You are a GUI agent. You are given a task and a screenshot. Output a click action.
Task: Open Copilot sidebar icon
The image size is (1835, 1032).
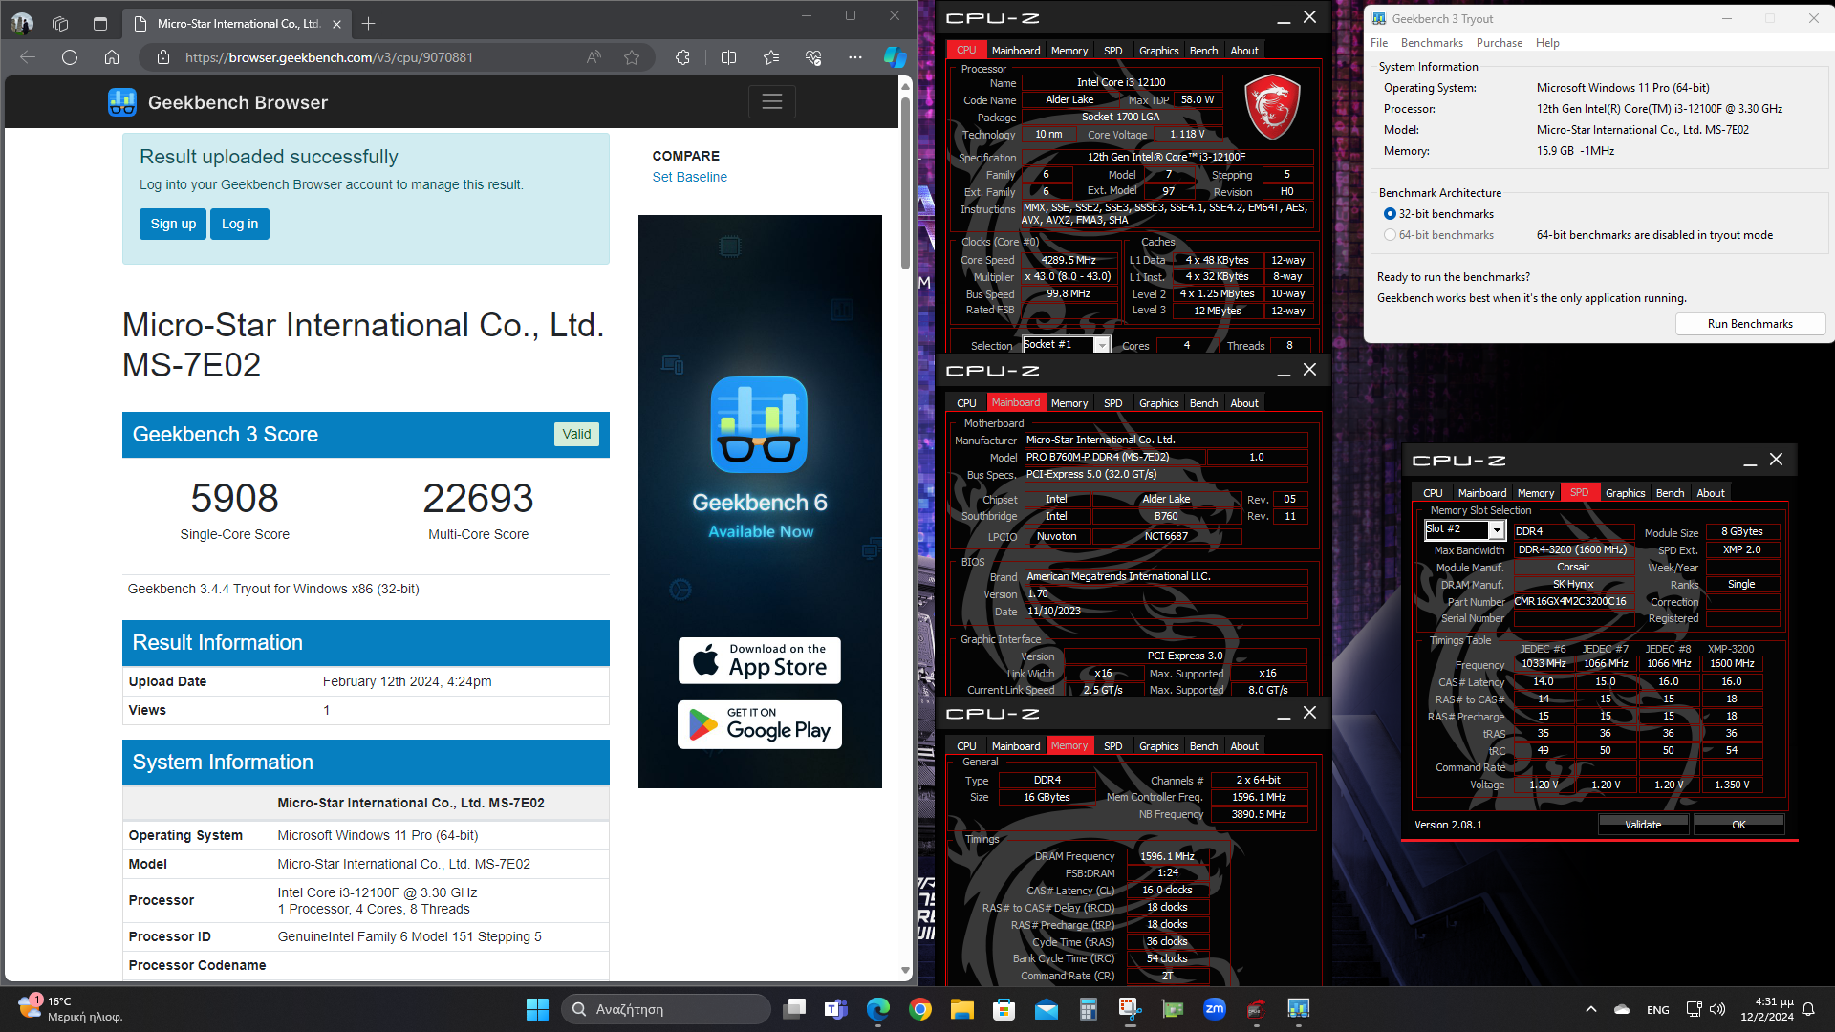(896, 57)
